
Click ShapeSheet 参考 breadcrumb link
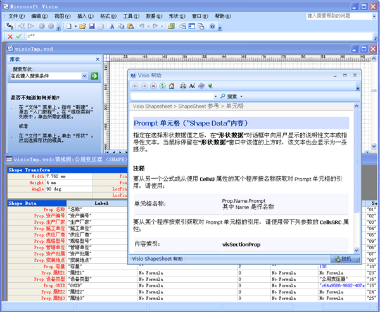click(x=199, y=107)
